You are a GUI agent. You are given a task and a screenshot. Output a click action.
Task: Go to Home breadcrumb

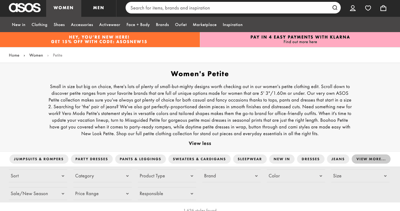tap(14, 55)
